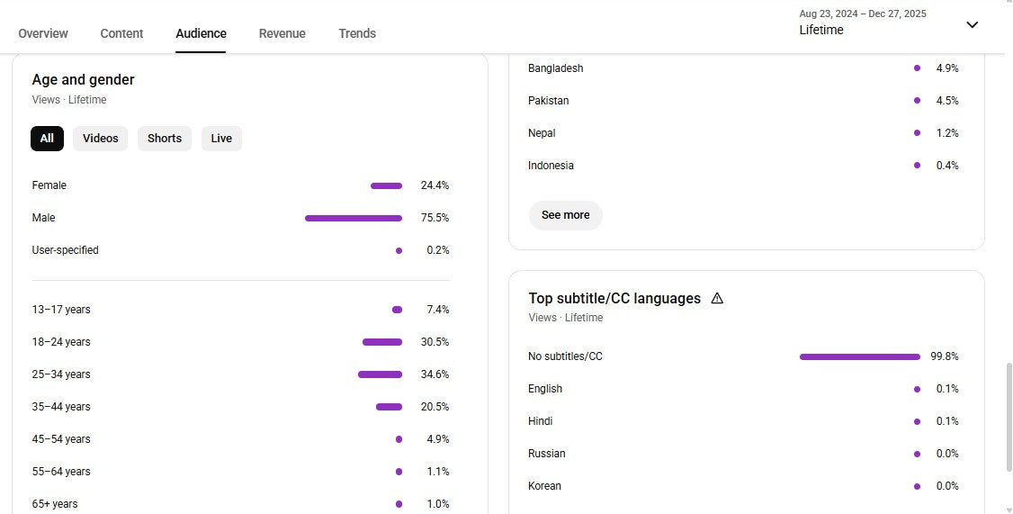Switch to the Content tab
The width and height of the screenshot is (1013, 514).
121,33
